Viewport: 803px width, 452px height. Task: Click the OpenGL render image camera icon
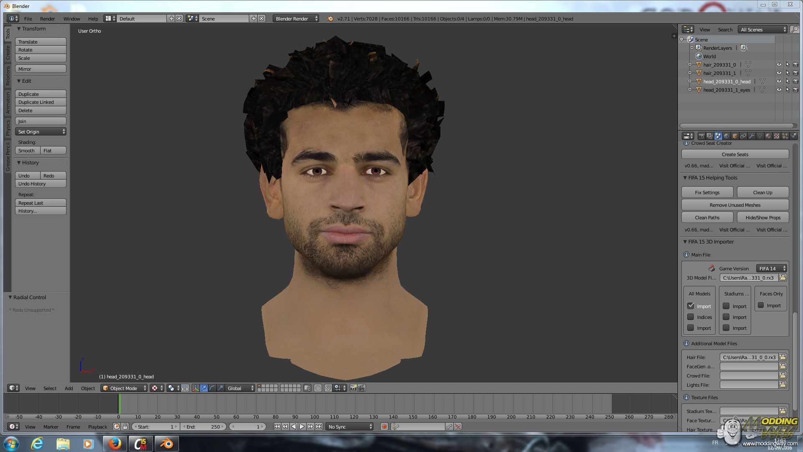353,388
